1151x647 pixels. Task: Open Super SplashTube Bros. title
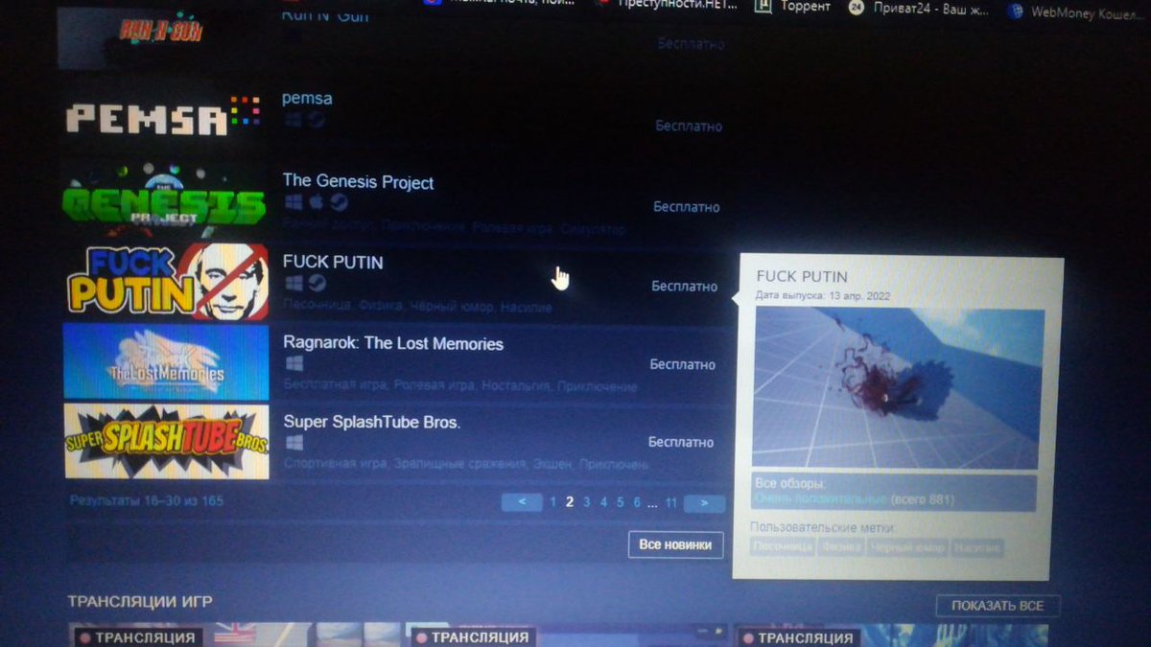pos(372,422)
